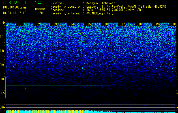Click the 1503 time marker label

pos(53,24)
